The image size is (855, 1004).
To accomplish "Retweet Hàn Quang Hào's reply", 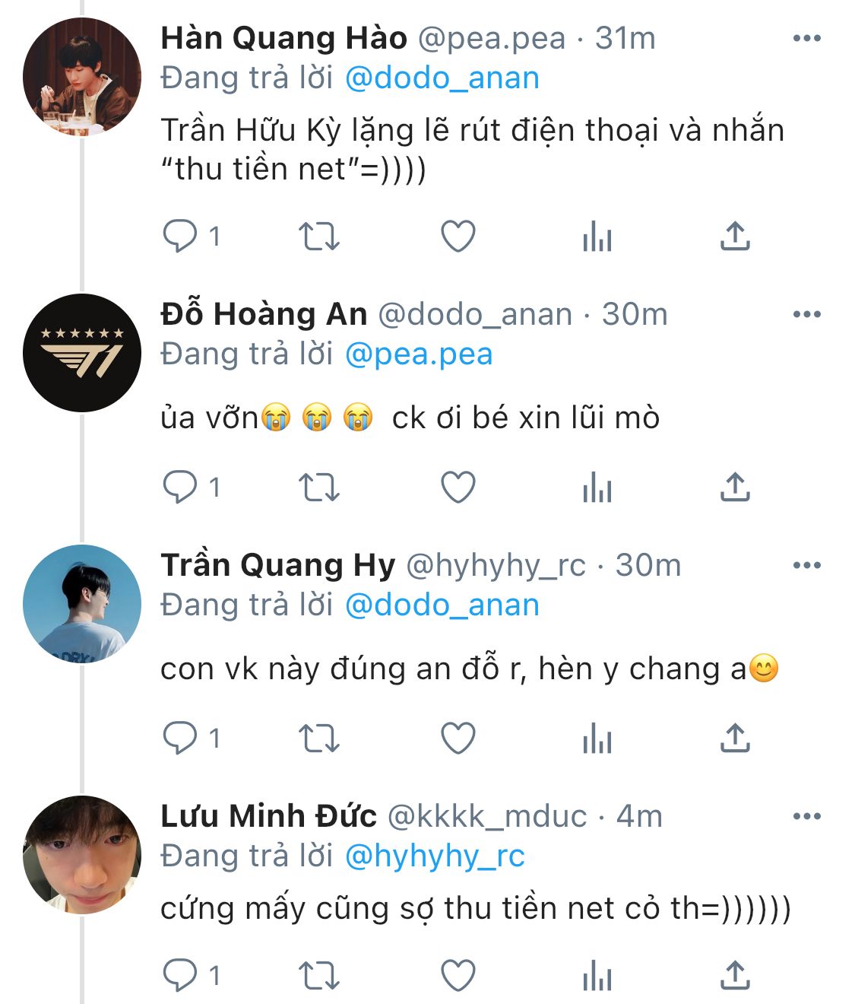I will pyautogui.click(x=318, y=236).
